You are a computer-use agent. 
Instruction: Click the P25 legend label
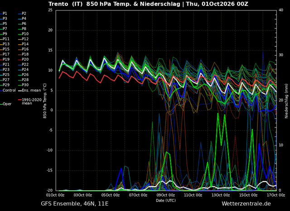(6, 75)
